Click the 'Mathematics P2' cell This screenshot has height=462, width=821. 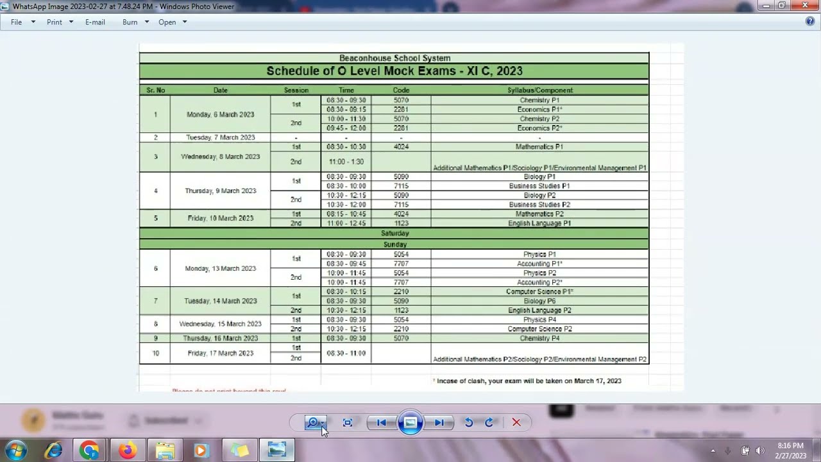click(539, 214)
